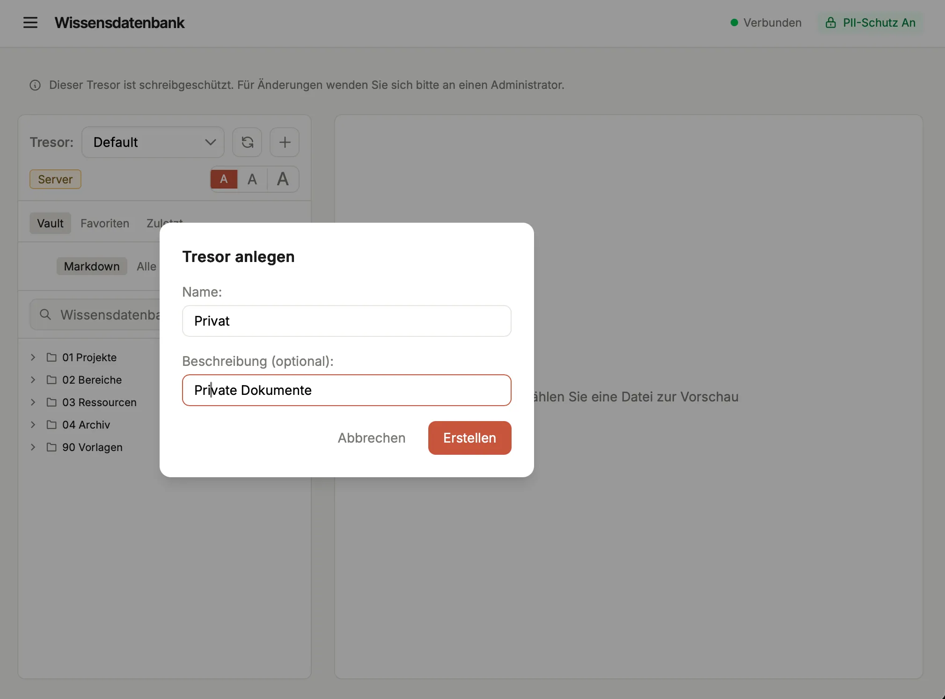Click Abbrechen to cancel dialog

pyautogui.click(x=372, y=438)
